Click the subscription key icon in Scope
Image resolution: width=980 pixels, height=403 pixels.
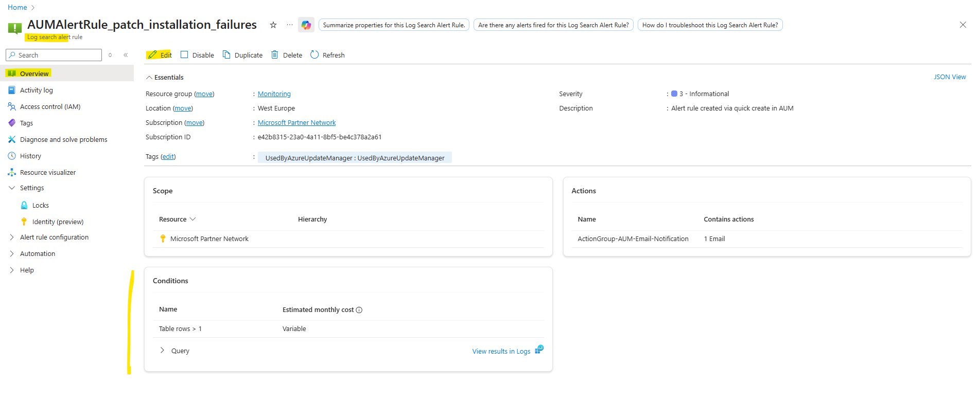click(163, 239)
